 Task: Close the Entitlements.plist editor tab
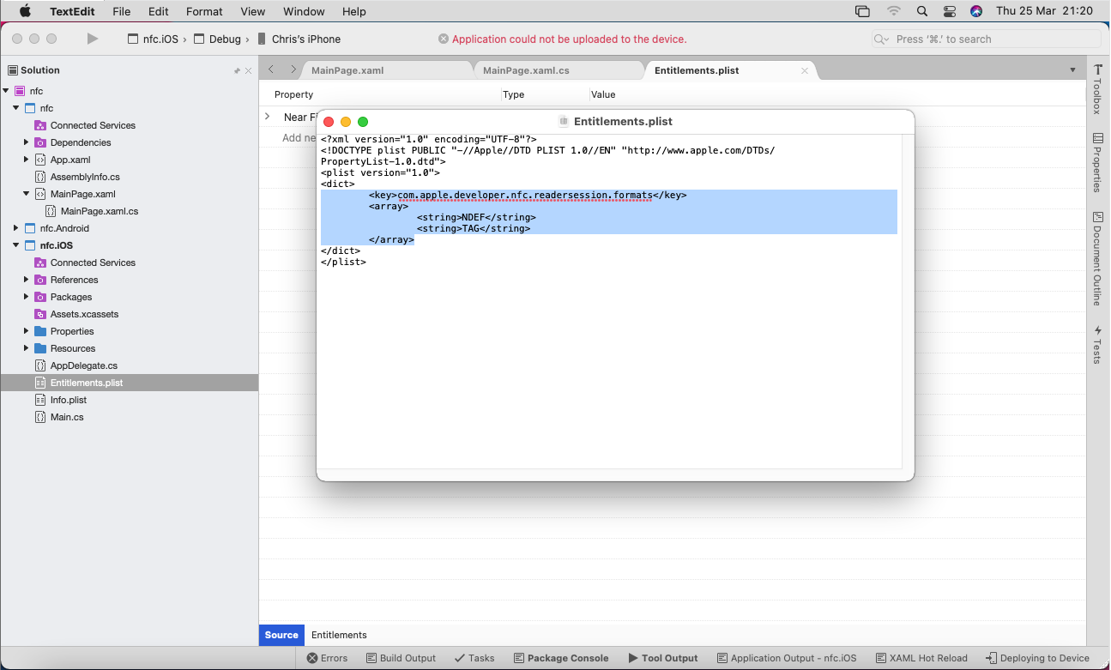tap(805, 70)
